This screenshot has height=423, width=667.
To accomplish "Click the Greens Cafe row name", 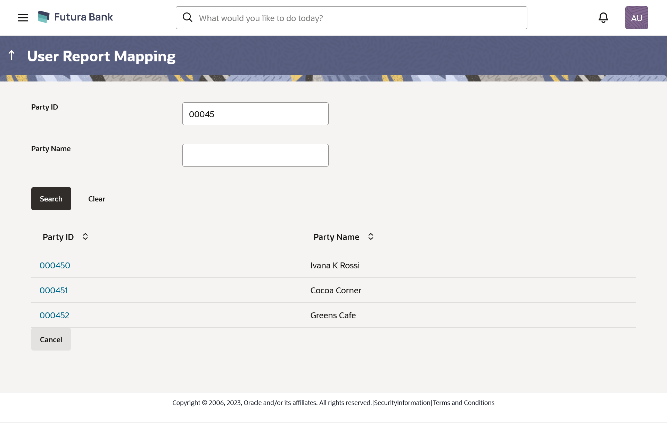I will (333, 316).
